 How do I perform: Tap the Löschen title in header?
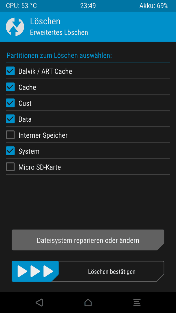pyautogui.click(x=45, y=21)
